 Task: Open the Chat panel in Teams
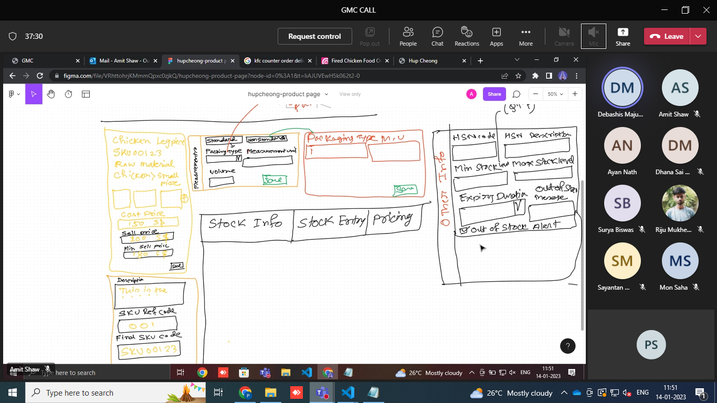pos(437,36)
